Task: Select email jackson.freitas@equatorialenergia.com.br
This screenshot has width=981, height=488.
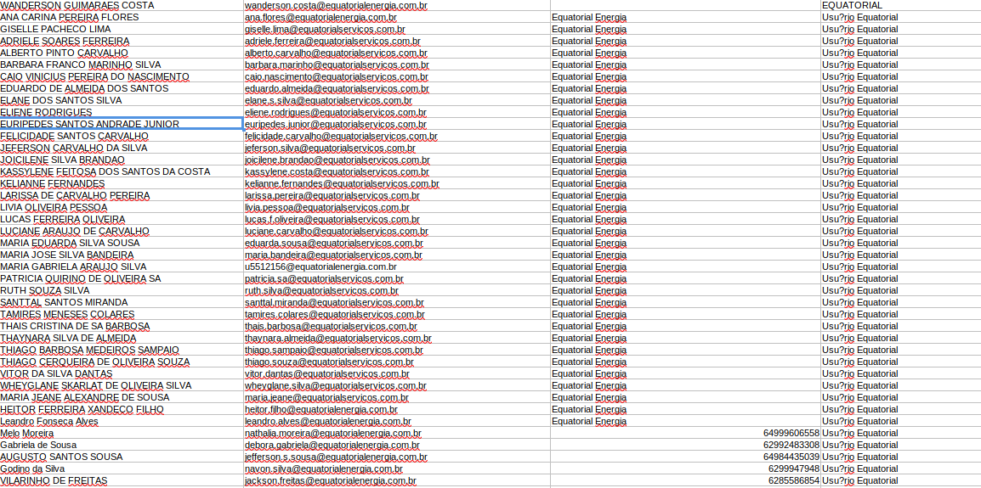Action: click(x=331, y=480)
